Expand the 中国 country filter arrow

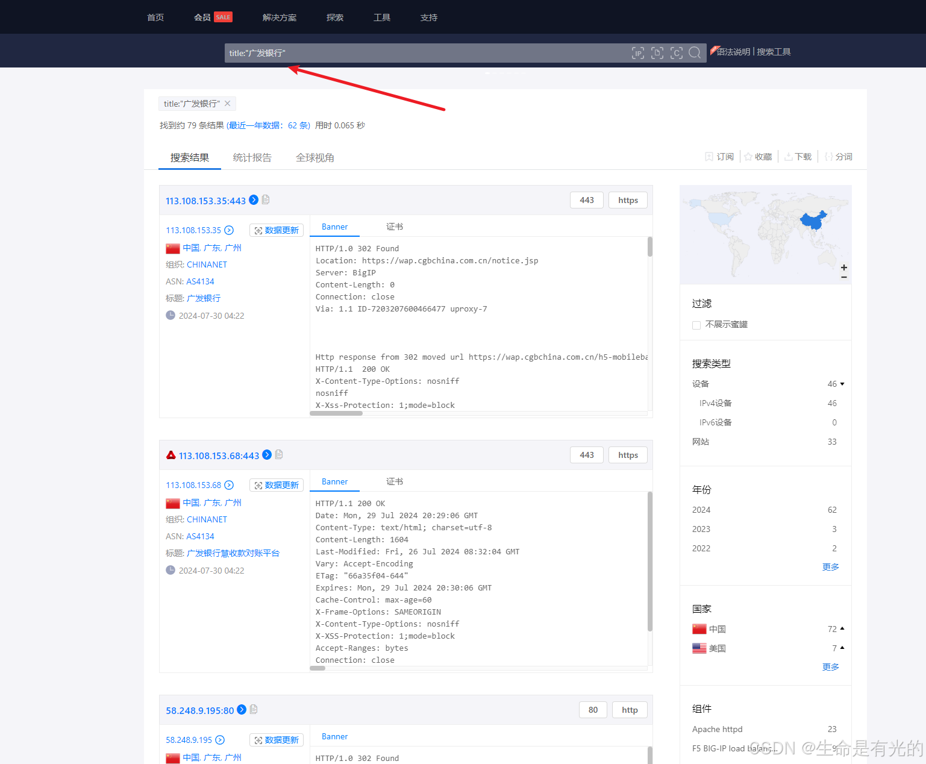(x=842, y=628)
